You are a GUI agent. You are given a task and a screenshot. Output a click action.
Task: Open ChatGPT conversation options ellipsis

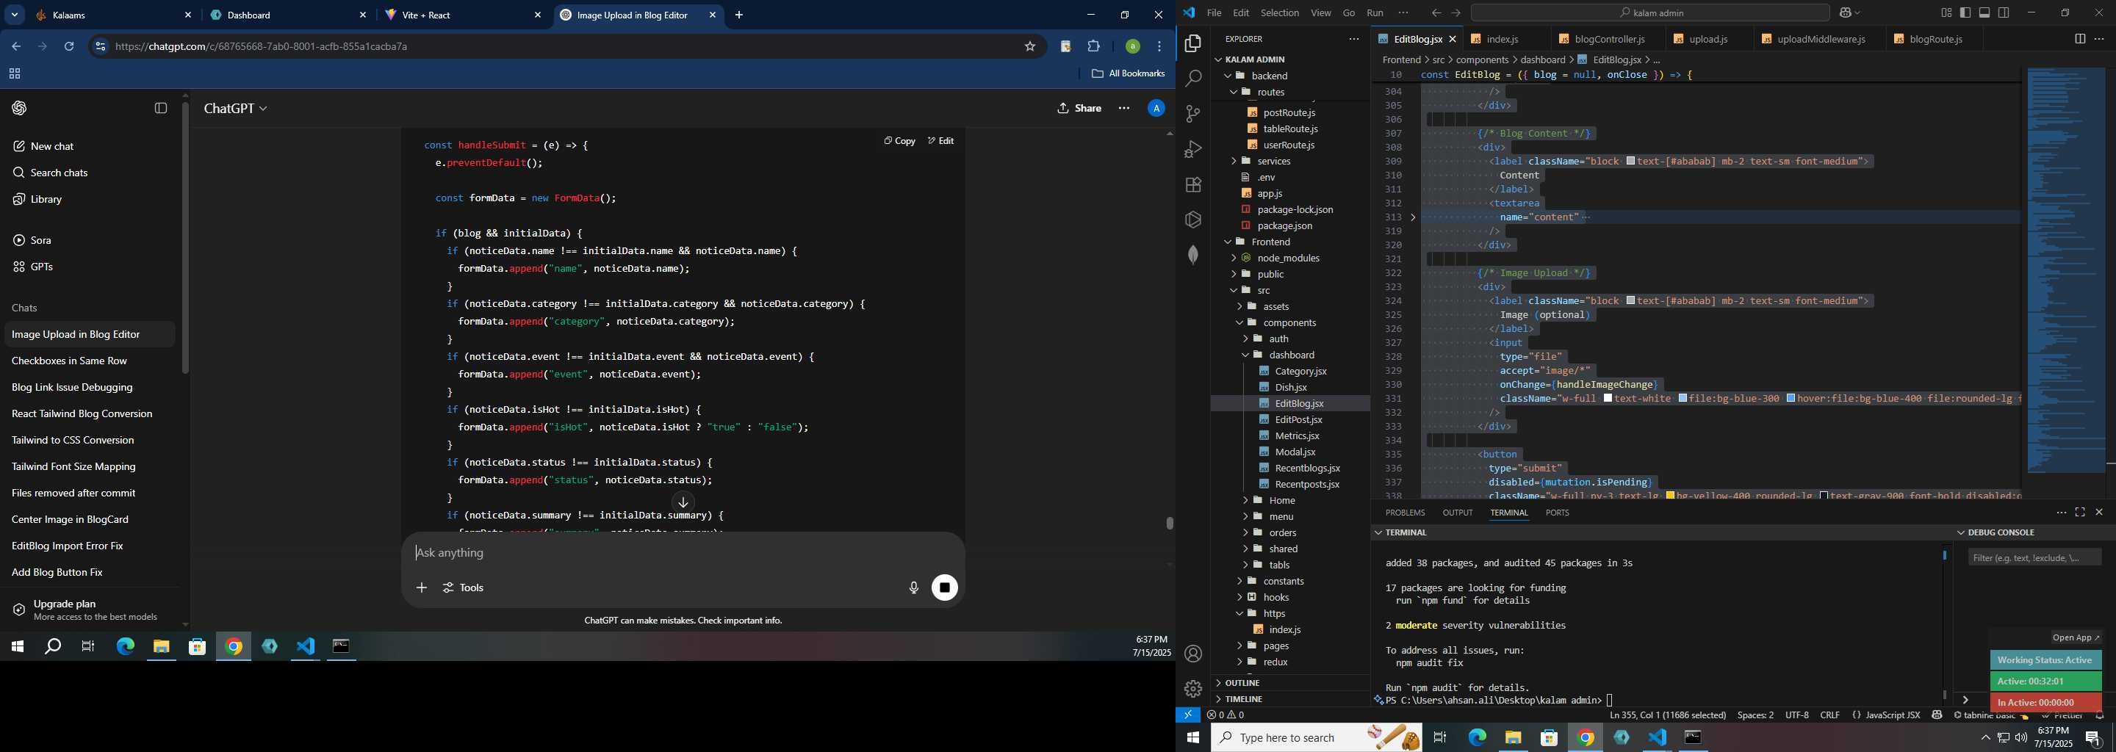[x=1123, y=109]
